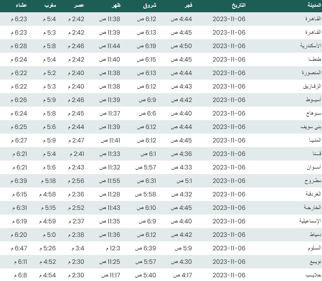The height and width of the screenshot is (281, 322).
Task: Click the شروق column header
Action: (150, 5)
